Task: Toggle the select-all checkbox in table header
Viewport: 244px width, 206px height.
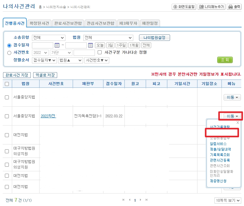Action: click(7, 84)
